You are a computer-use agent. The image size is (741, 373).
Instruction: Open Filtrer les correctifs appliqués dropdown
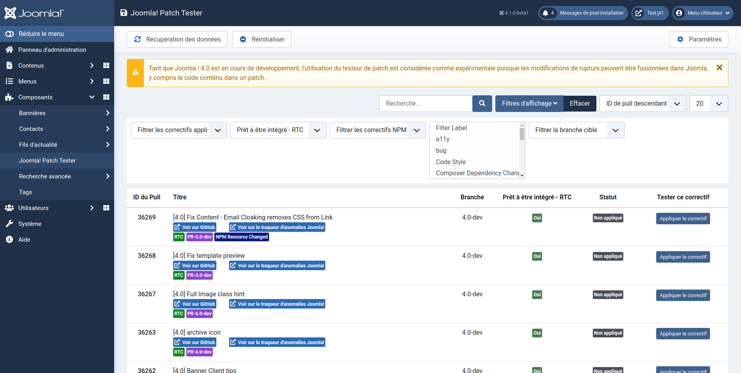pyautogui.click(x=179, y=130)
